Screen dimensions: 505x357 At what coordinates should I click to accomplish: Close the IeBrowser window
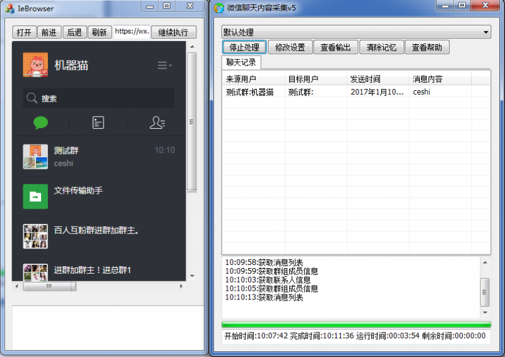[190, 6]
